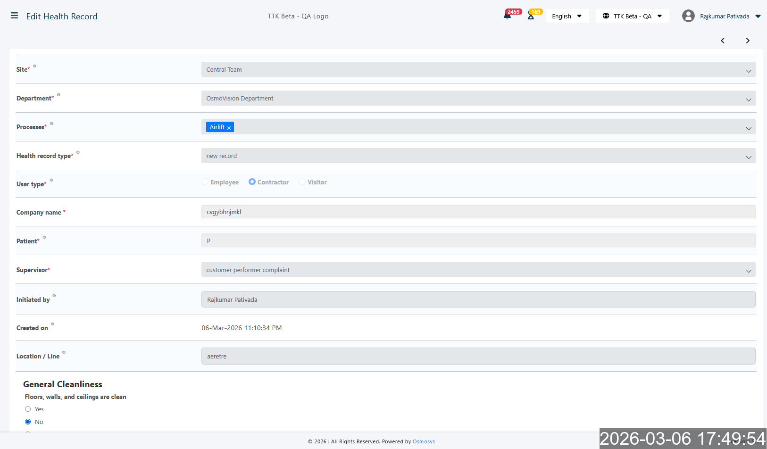This screenshot has width=767, height=449.
Task: Go to previous record arrow
Action: point(723,41)
